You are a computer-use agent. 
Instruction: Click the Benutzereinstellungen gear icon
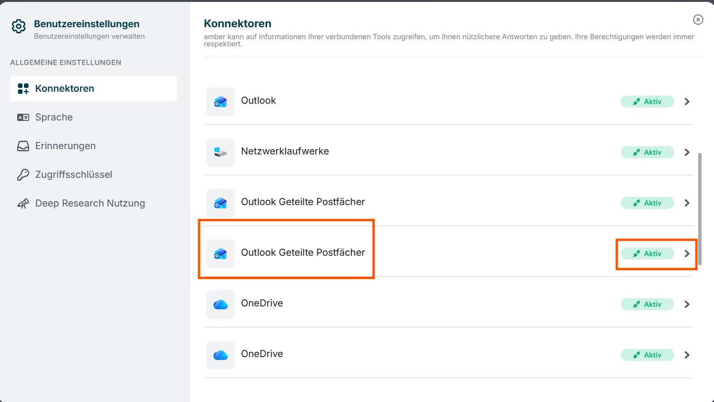(x=19, y=26)
